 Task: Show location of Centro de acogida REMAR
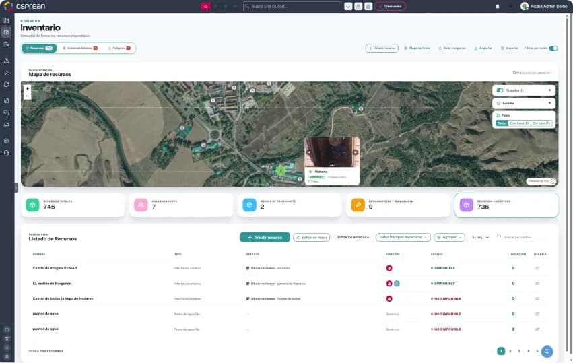coord(513,268)
